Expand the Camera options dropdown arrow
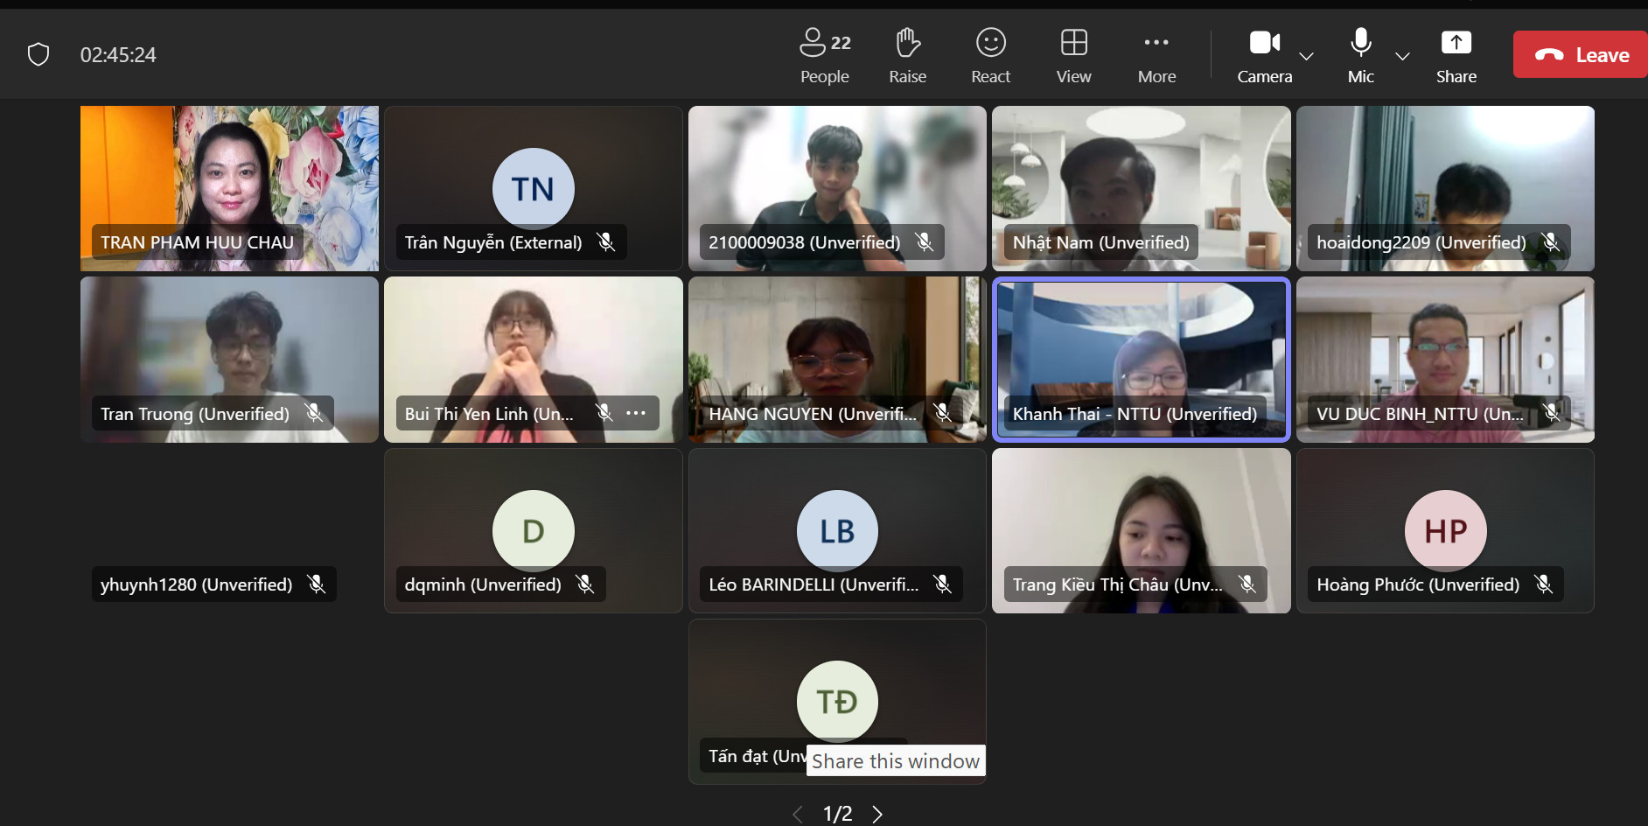 click(1307, 56)
